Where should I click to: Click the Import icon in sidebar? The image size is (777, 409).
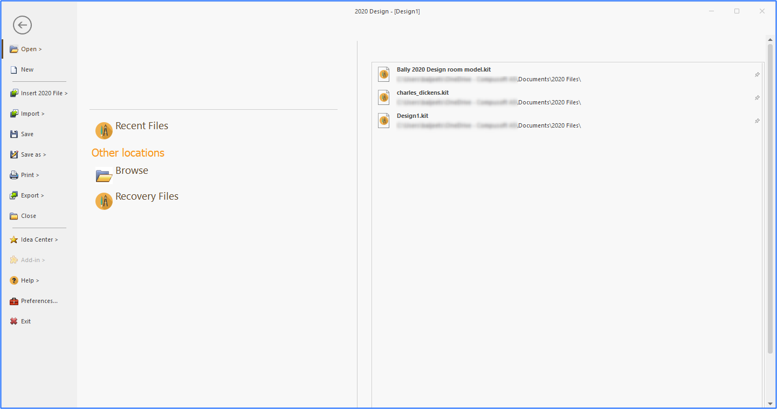14,114
